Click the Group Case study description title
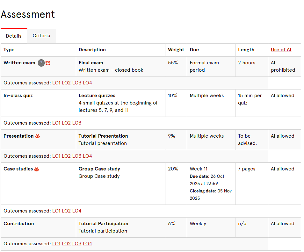Viewport: 304px width, 252px height. coord(99,169)
